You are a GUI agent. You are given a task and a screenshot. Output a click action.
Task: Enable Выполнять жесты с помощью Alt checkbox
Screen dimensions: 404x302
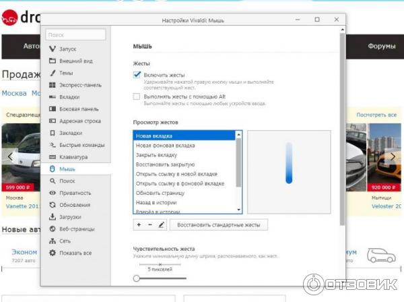click(137, 96)
